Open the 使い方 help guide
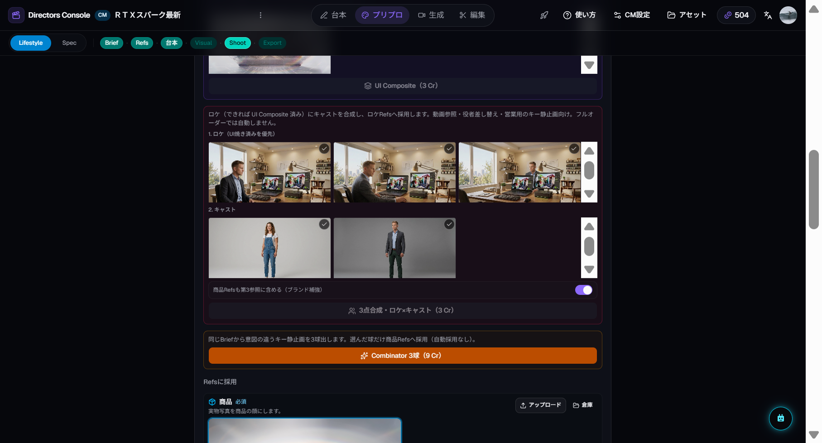 (579, 15)
